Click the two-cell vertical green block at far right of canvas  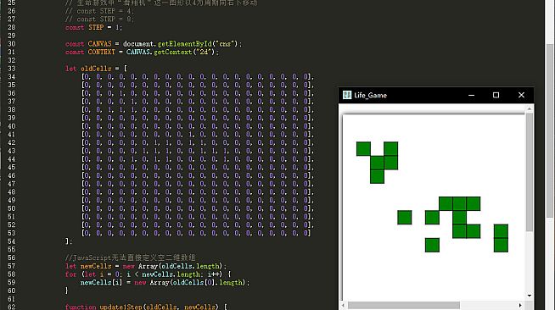coord(501,238)
